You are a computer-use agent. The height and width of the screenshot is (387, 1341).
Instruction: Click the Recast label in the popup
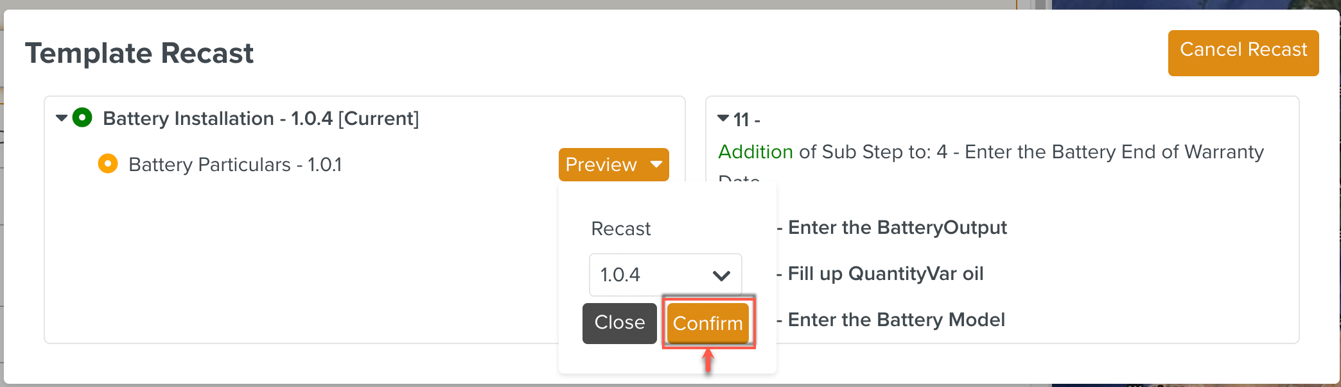[620, 229]
